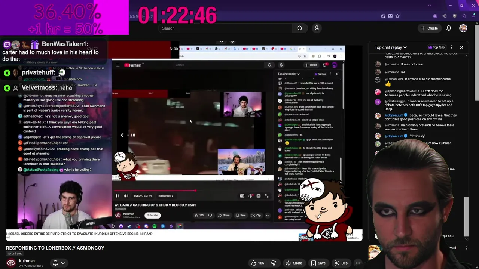Viewport: 479px width, 269px height.
Task: Open the video more actions ellipsis
Action: tap(358, 263)
